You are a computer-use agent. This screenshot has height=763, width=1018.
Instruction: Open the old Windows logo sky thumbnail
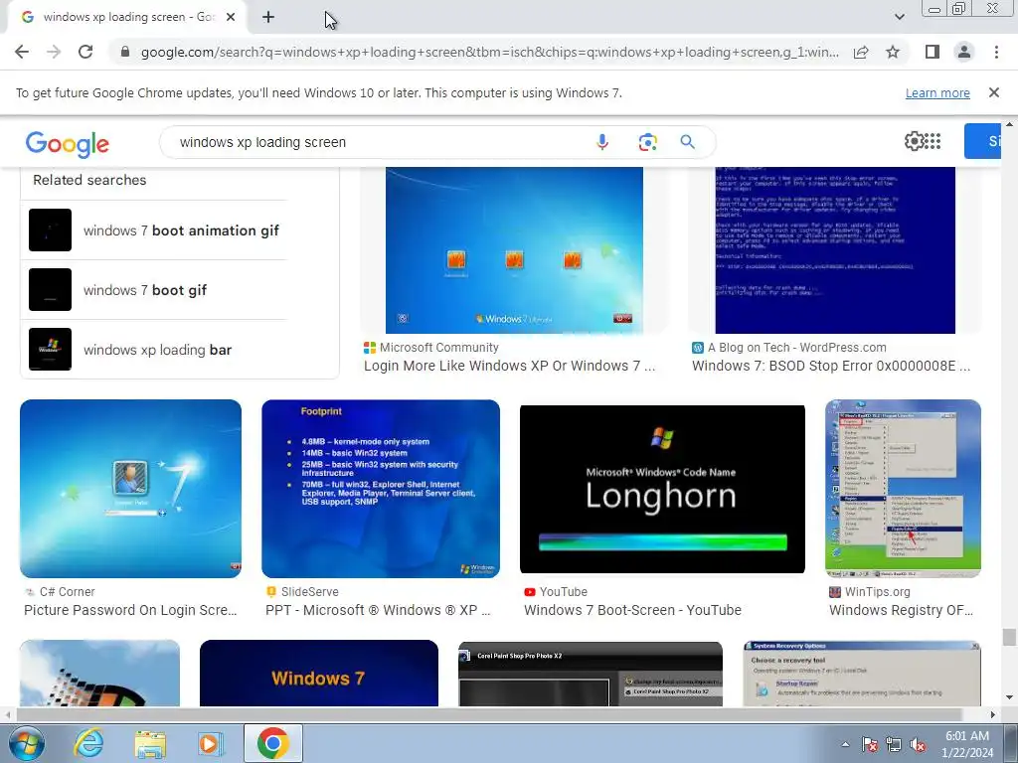[100, 673]
